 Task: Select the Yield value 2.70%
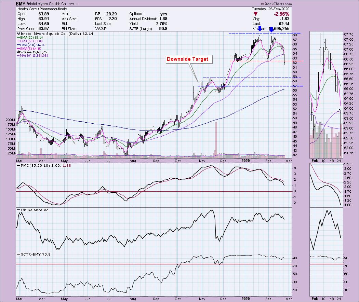pyautogui.click(x=162, y=24)
